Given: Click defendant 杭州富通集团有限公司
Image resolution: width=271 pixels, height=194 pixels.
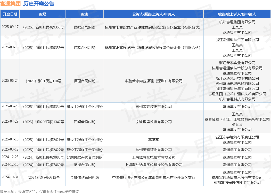Looking at the screenshot, I should coord(237,22).
